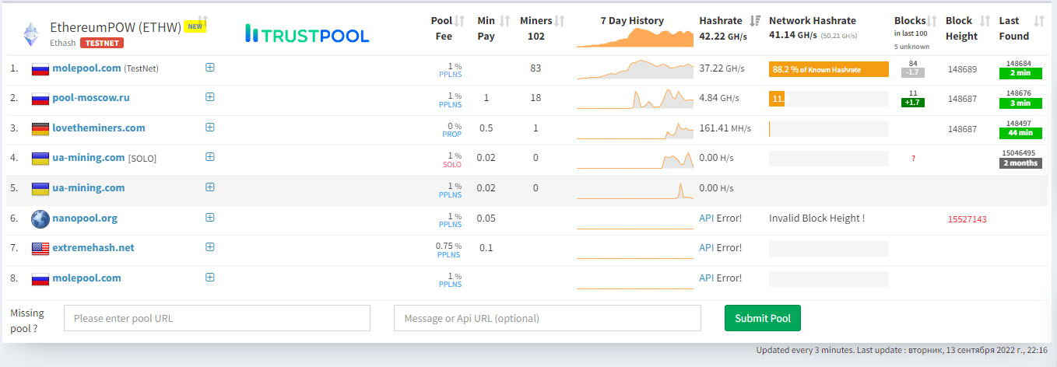Viewport: 1057px width, 367px height.
Task: Expand details for molepool.com TestNet row
Action: pyautogui.click(x=210, y=68)
